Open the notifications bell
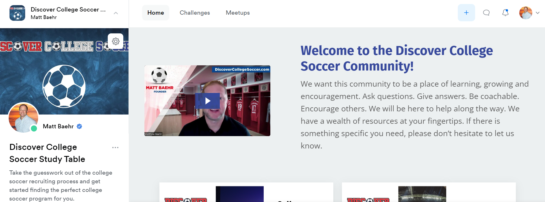545x202 pixels. (x=505, y=13)
